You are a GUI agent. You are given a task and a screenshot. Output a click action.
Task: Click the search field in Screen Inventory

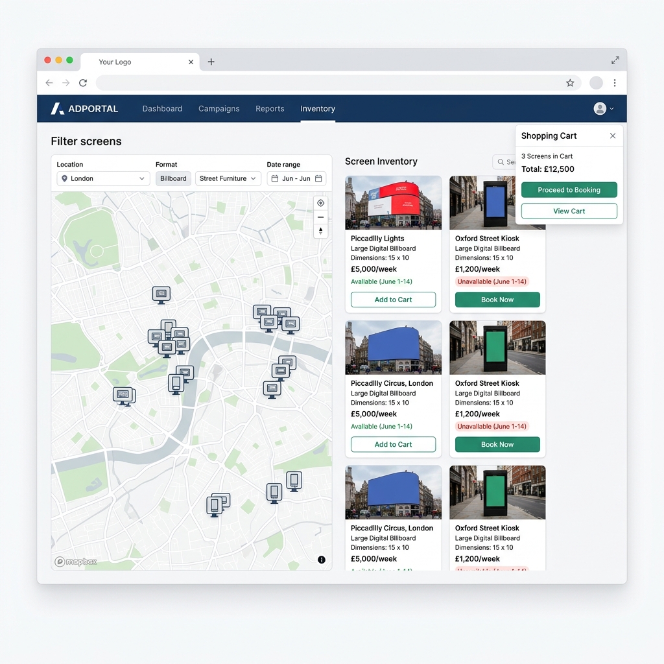[x=504, y=161]
